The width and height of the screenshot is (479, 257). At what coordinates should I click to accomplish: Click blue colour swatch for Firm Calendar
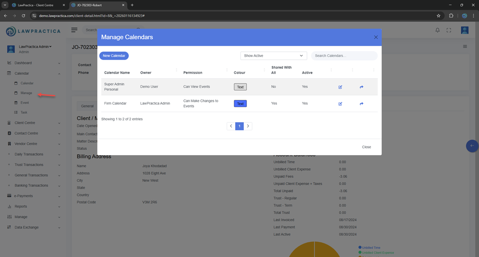pos(240,104)
